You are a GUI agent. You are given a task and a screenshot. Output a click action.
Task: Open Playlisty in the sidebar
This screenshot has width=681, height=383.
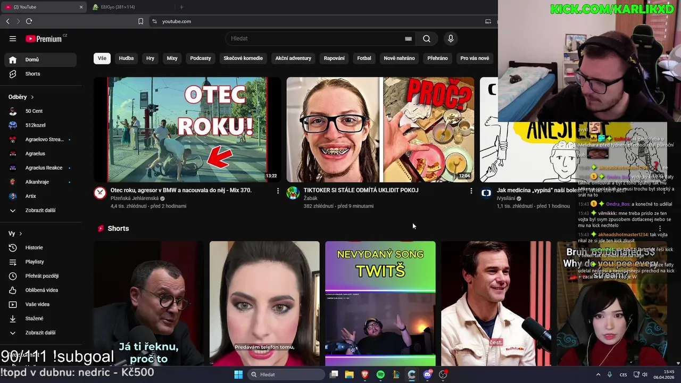pyautogui.click(x=40, y=262)
